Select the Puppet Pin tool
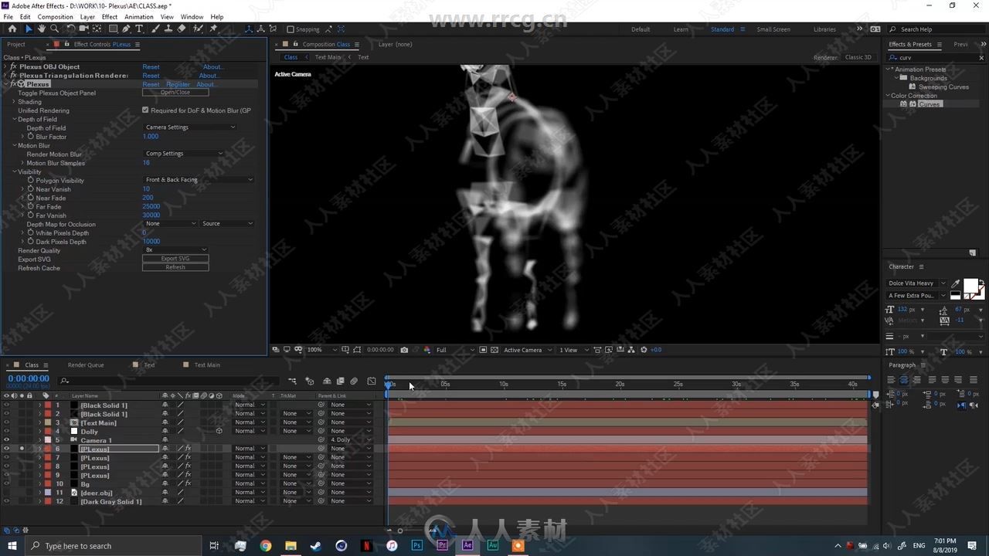This screenshot has height=556, width=989. 213,29
